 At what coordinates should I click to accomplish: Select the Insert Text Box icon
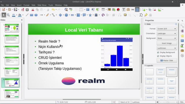124,10
